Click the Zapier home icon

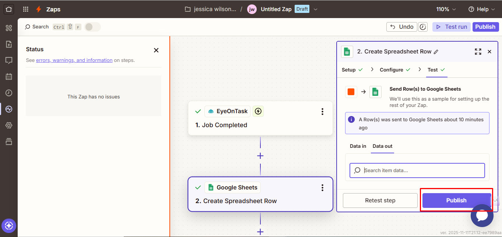[x=9, y=9]
